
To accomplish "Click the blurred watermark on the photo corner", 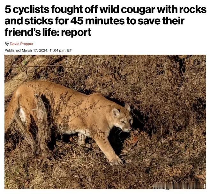I will 179,186.
